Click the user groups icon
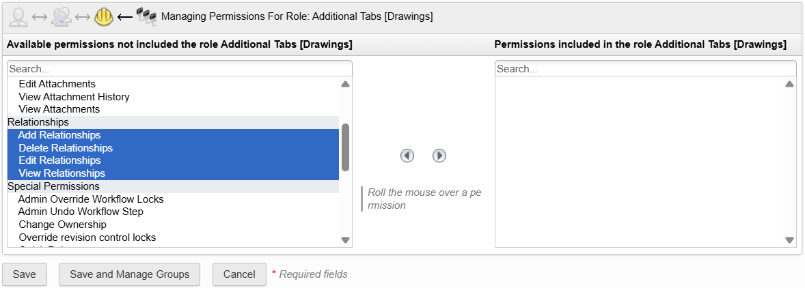Viewport: 805px width, 288px height. click(x=62, y=16)
